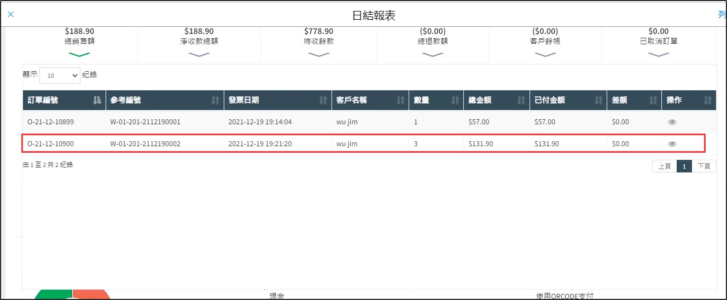
Task: Click sort arrows on 差額 column
Action: click(x=653, y=100)
